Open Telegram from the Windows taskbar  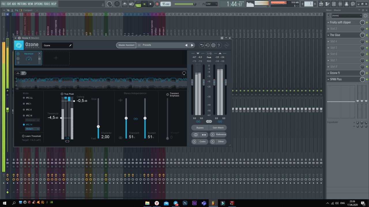176,203
